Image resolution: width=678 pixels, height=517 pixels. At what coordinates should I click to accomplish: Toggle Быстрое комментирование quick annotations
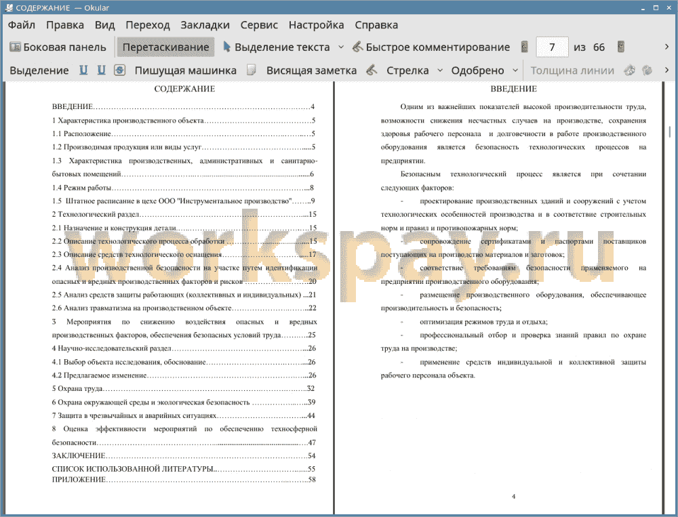click(x=431, y=47)
